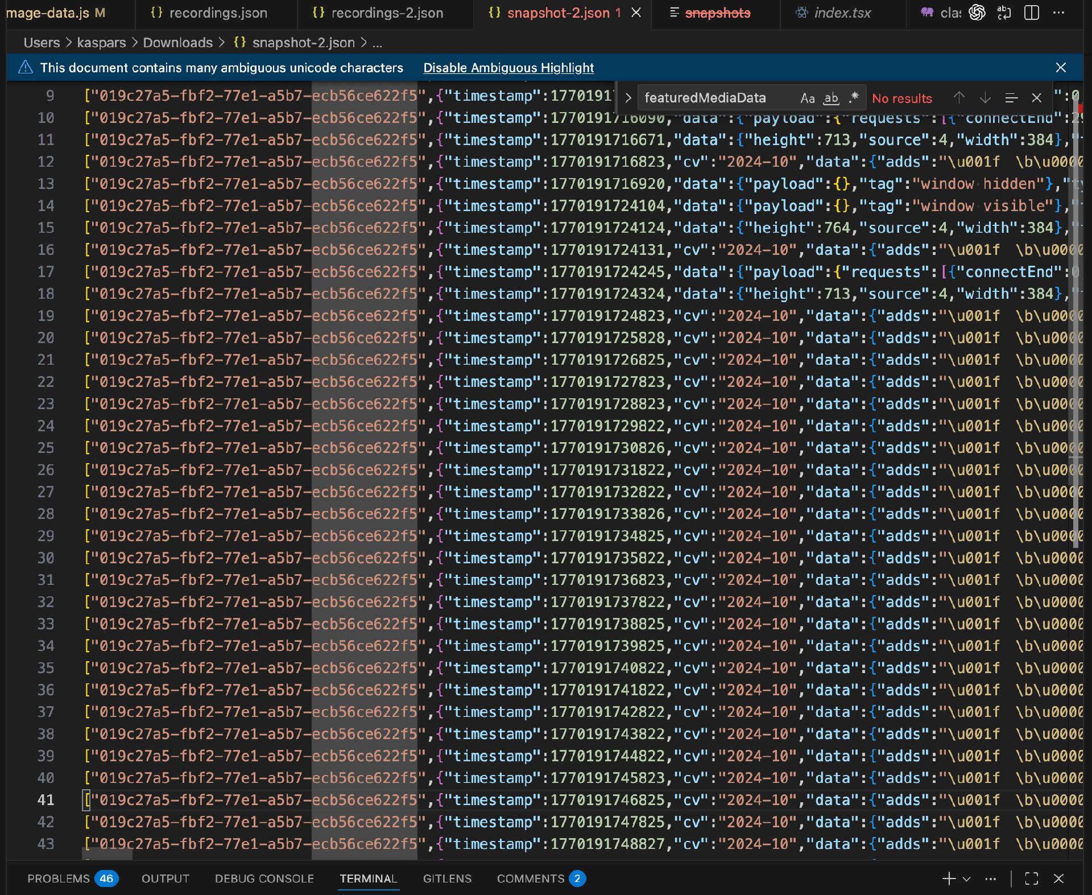Open the OUTPUT panel tab
1092x895 pixels.
click(166, 878)
